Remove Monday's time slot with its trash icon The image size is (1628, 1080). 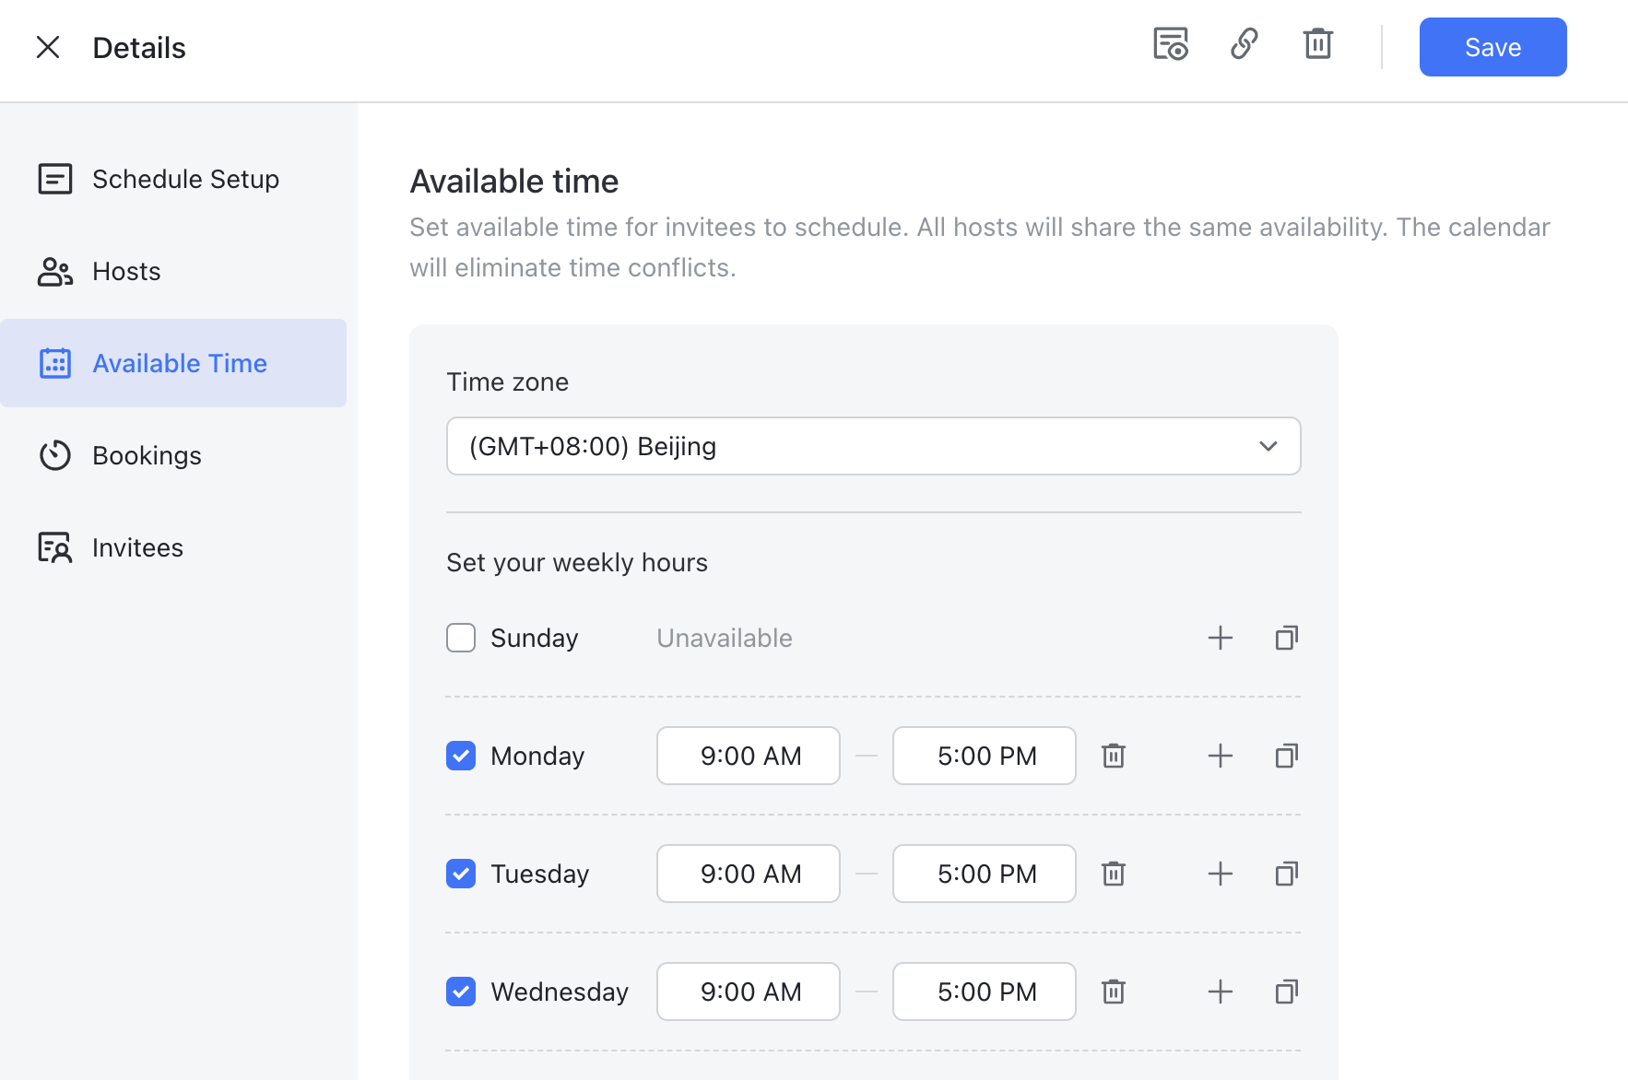pos(1113,756)
